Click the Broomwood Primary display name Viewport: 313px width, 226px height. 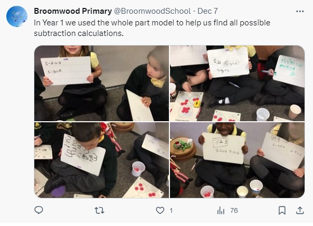click(x=73, y=11)
